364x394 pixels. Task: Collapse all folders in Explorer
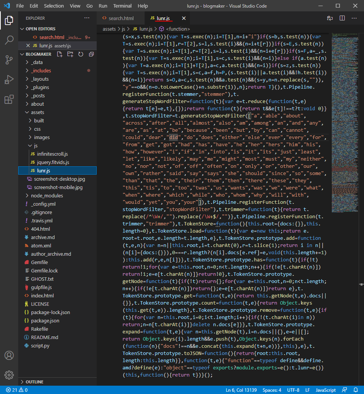[91, 54]
